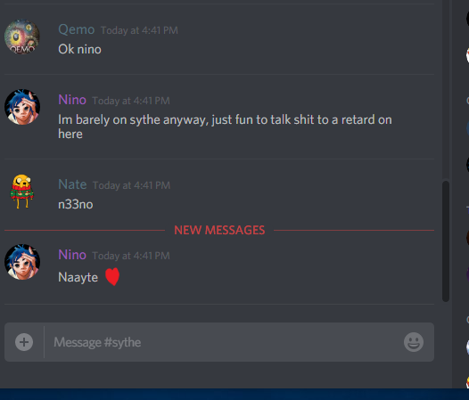Click the NEW MESSAGES divider label
Screen dimensions: 469x400
click(x=219, y=230)
